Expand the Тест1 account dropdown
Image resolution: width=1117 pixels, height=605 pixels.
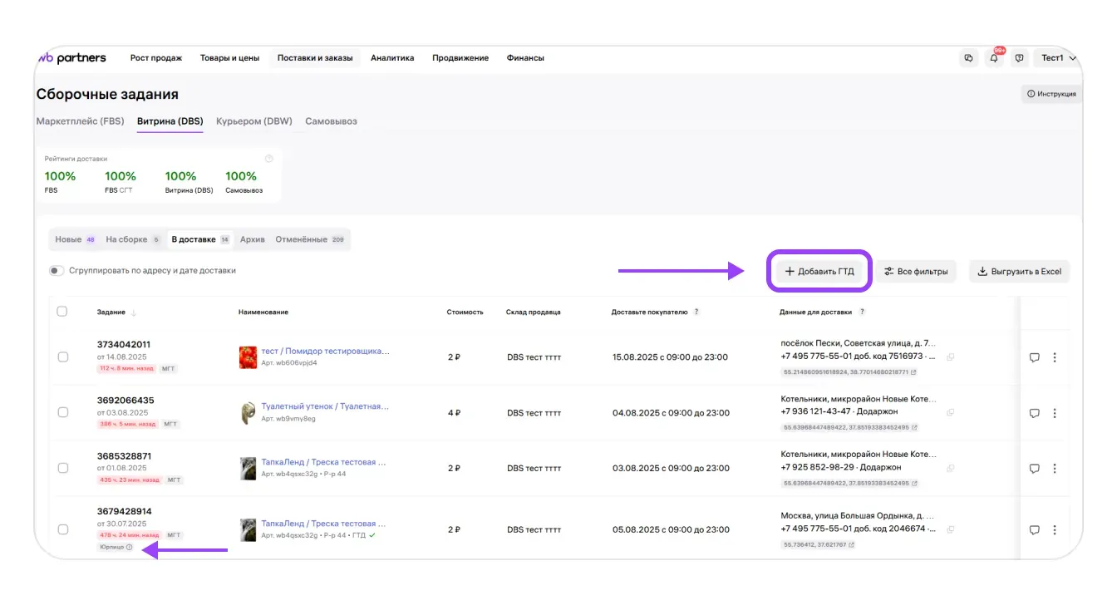[x=1058, y=58]
